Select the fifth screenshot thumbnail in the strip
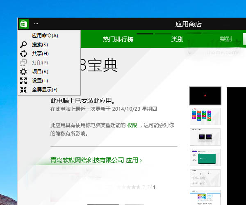 (205, 178)
